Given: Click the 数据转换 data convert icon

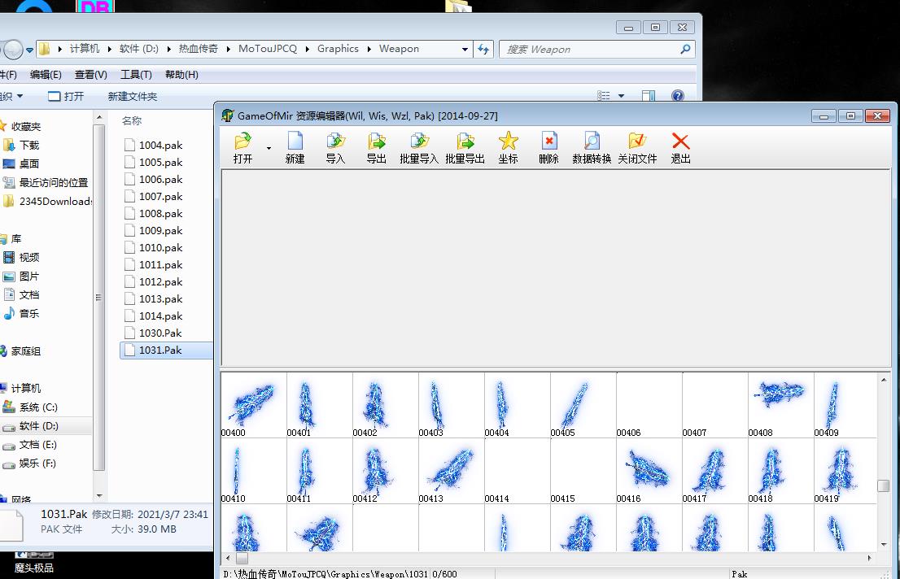Looking at the screenshot, I should (592, 141).
